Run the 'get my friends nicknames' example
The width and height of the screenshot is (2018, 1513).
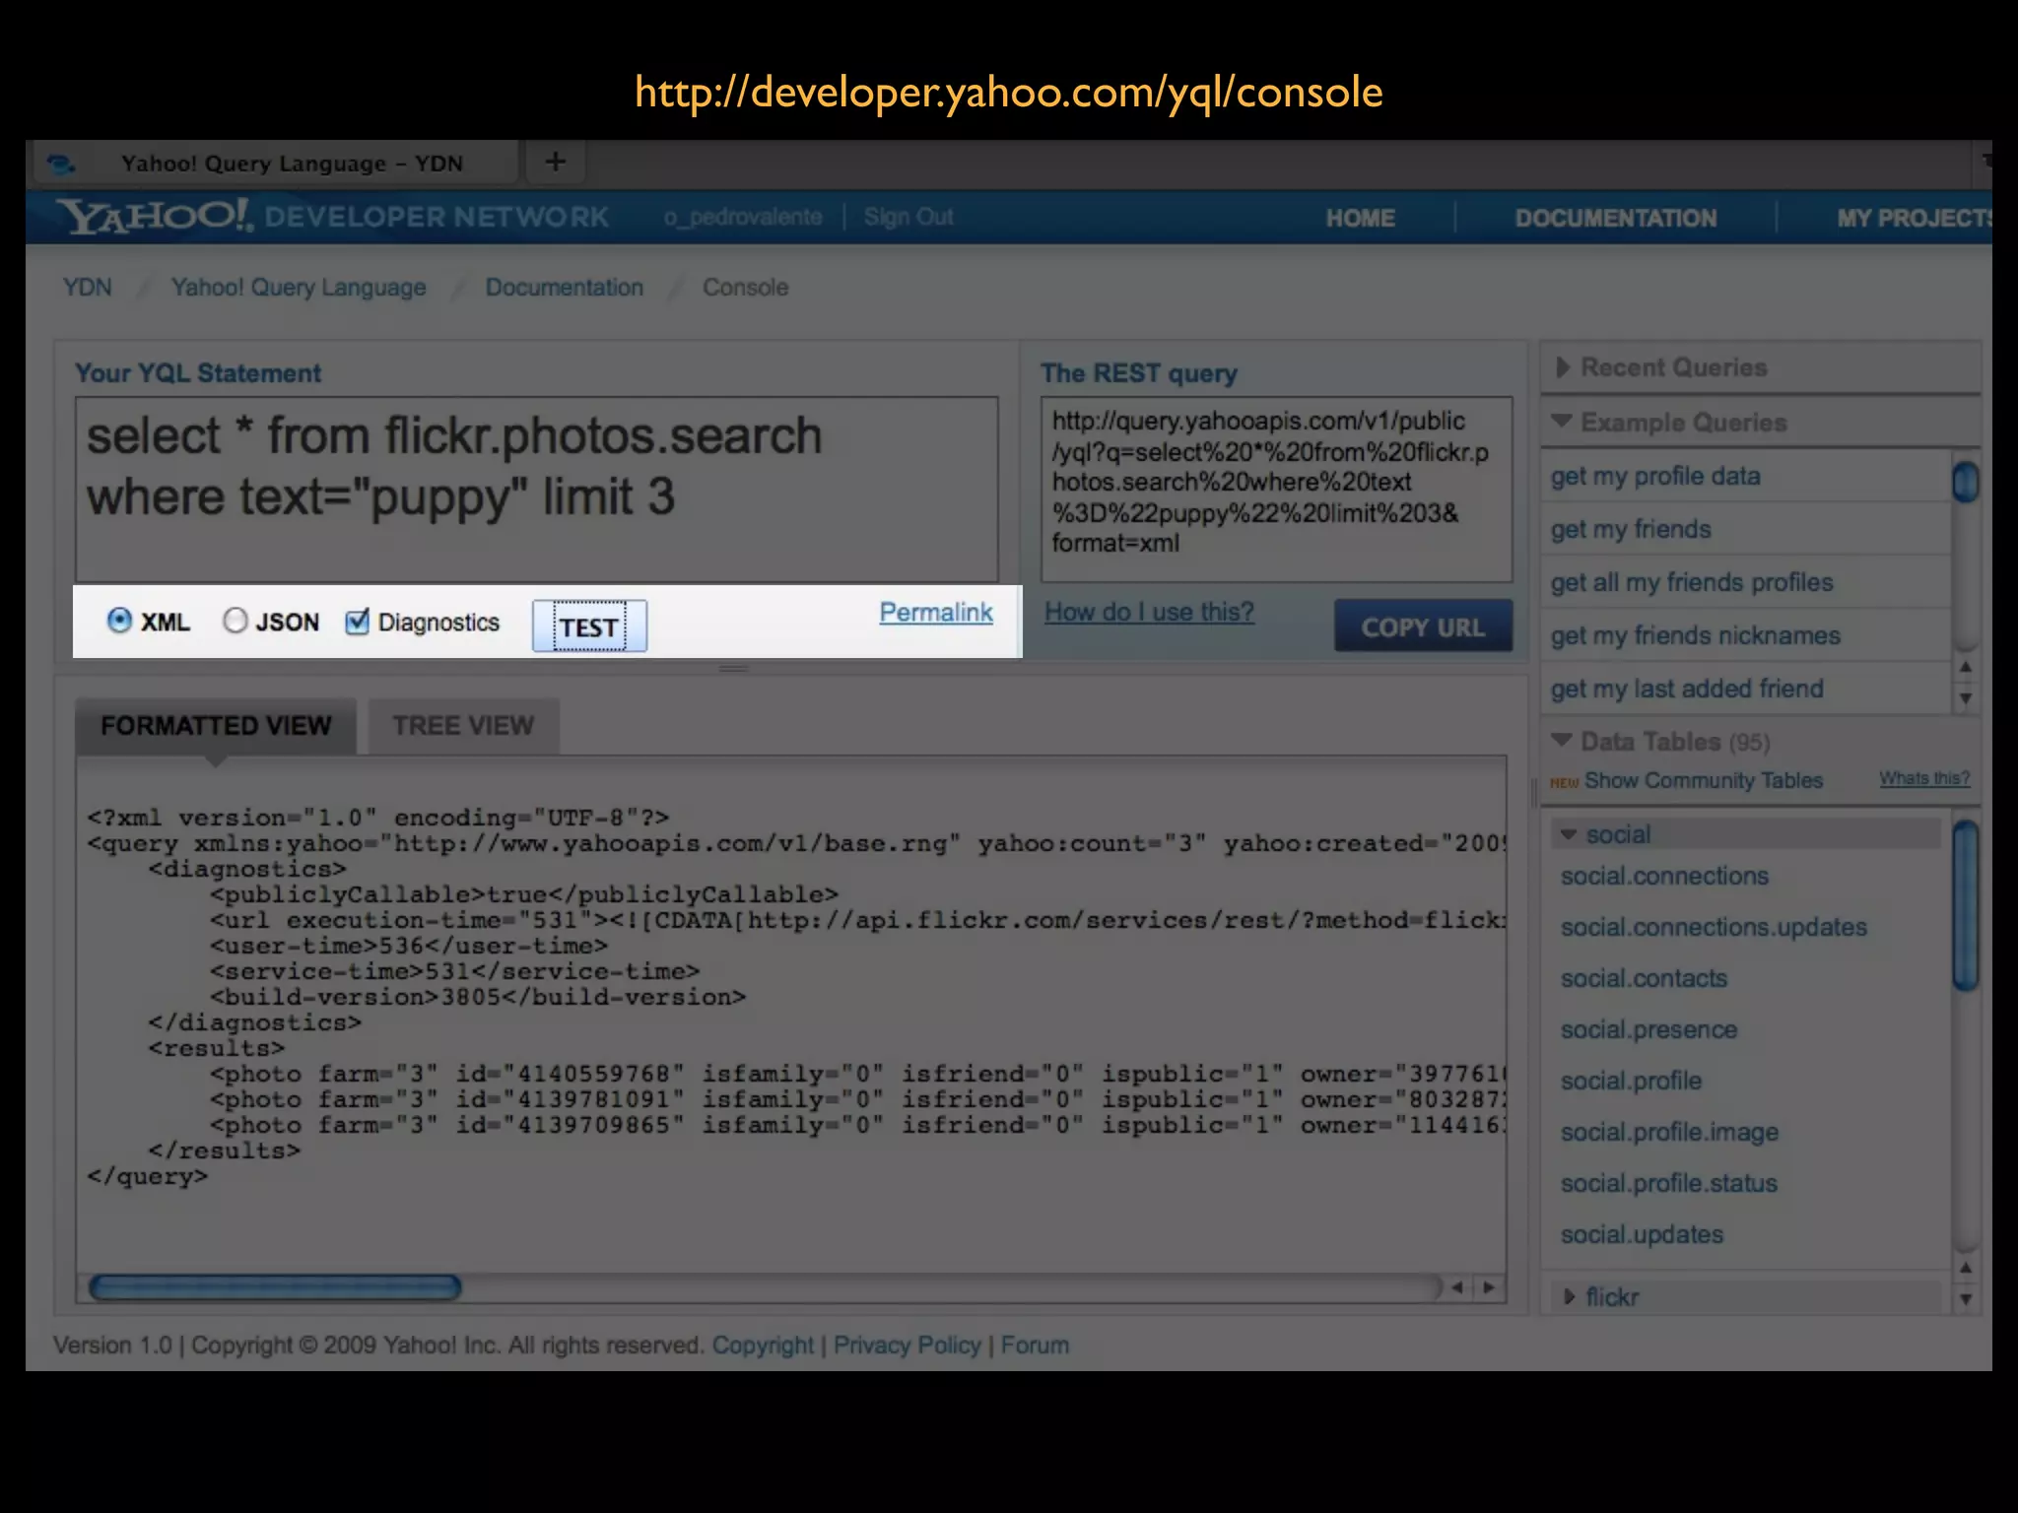pos(1695,635)
